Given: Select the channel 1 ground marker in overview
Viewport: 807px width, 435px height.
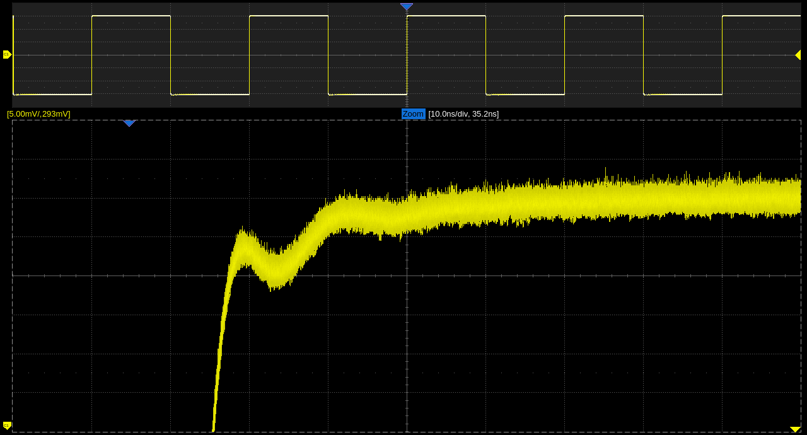Looking at the screenshot, I should (7, 55).
